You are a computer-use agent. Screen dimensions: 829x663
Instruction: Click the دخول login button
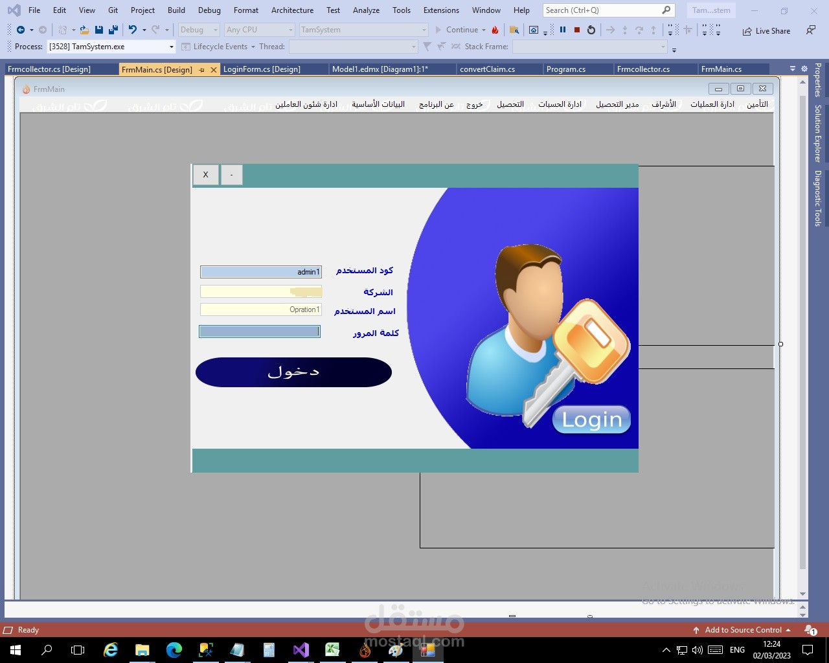293,372
